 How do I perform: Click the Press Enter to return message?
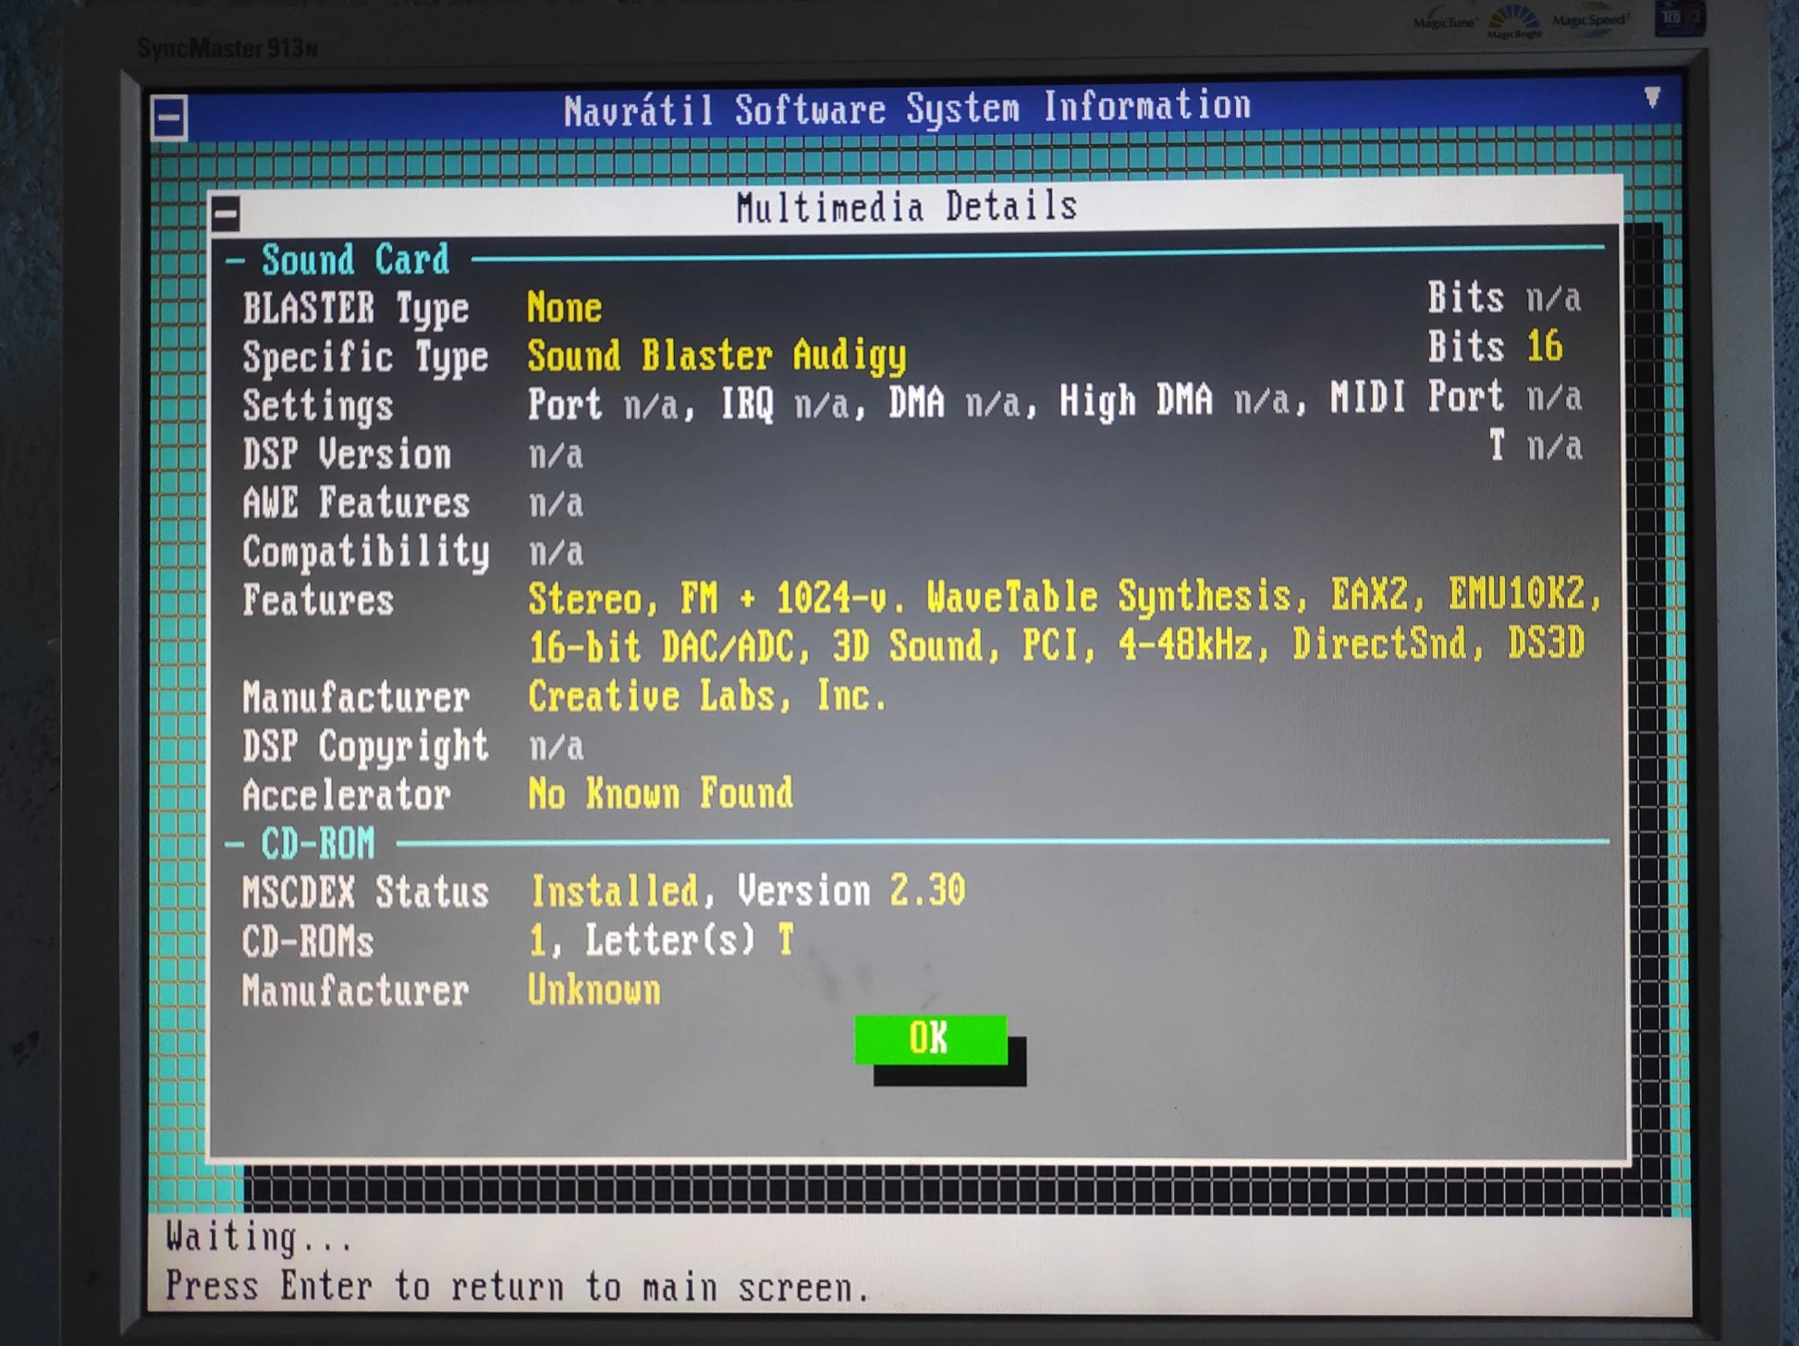click(x=518, y=1287)
